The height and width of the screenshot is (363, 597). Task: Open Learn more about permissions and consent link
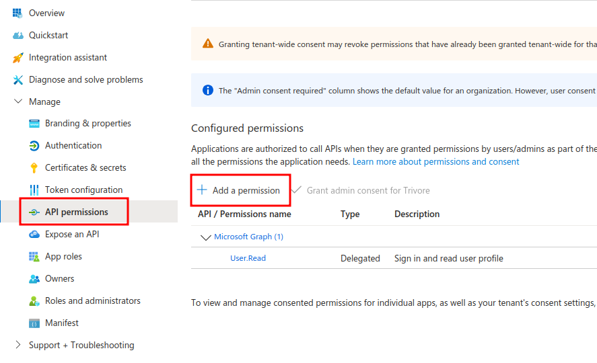click(x=435, y=161)
